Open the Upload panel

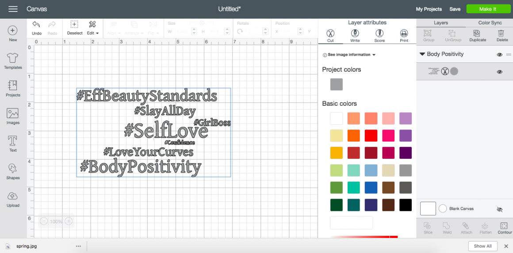point(13,199)
